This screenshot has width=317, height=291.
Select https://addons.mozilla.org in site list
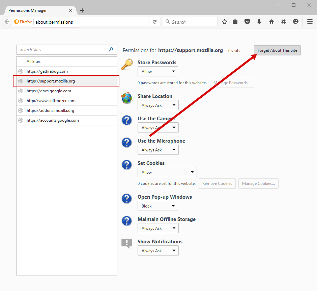point(67,111)
